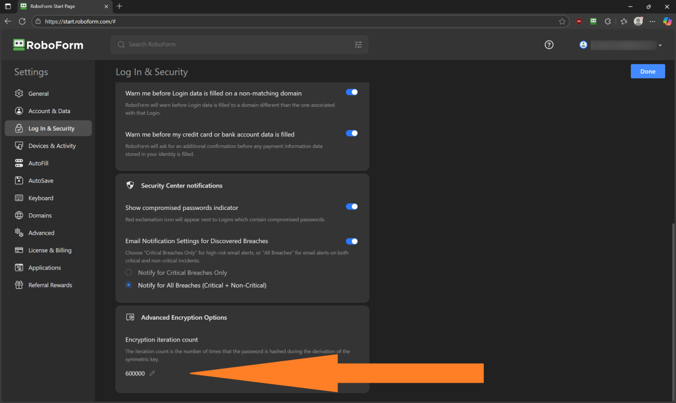
Task: Expand the account dropdown arrow
Action: (x=660, y=46)
